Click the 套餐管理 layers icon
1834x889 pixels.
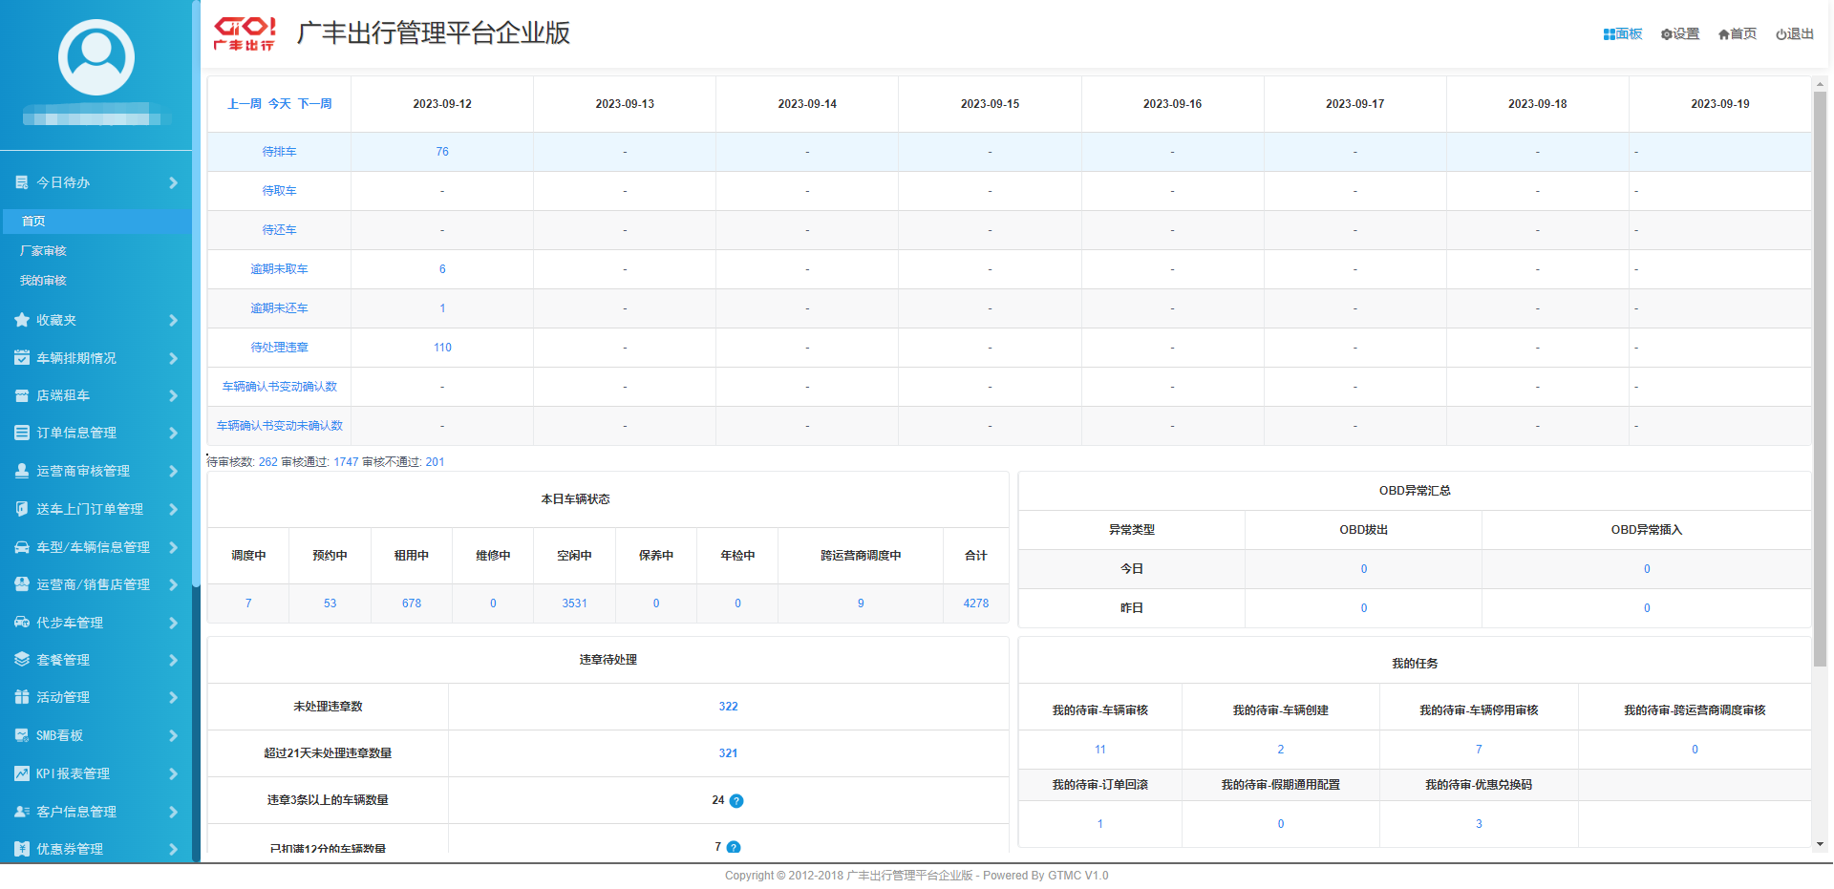coord(22,660)
